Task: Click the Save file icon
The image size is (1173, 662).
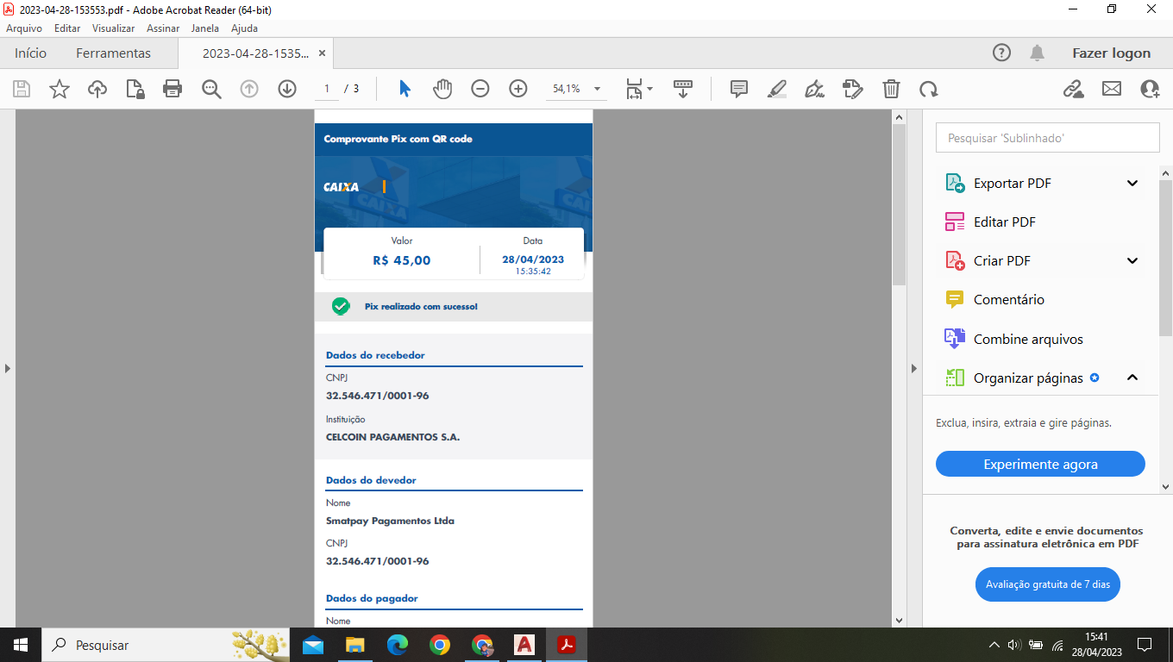Action: tap(22, 89)
